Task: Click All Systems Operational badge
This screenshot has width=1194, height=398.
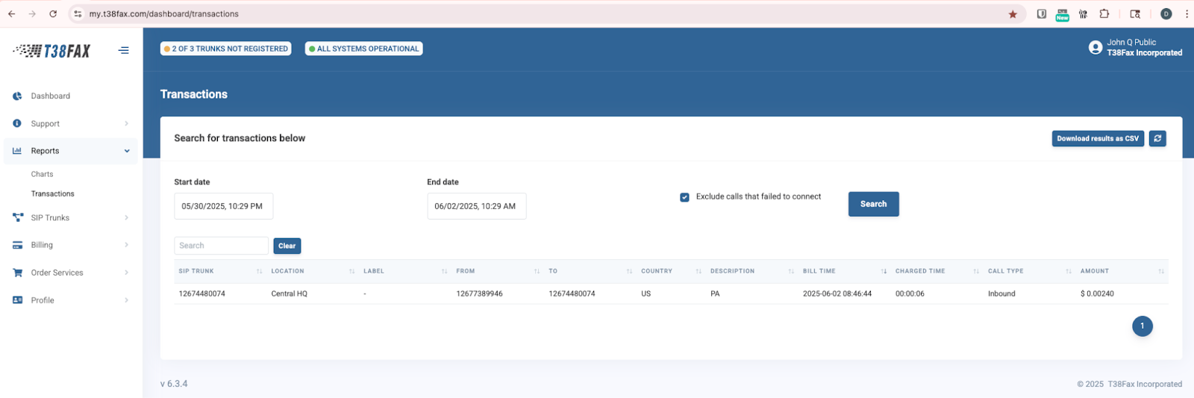Action: (363, 49)
